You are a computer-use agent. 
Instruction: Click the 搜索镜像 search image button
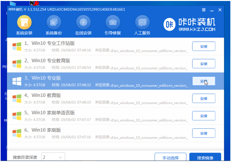[205, 157]
